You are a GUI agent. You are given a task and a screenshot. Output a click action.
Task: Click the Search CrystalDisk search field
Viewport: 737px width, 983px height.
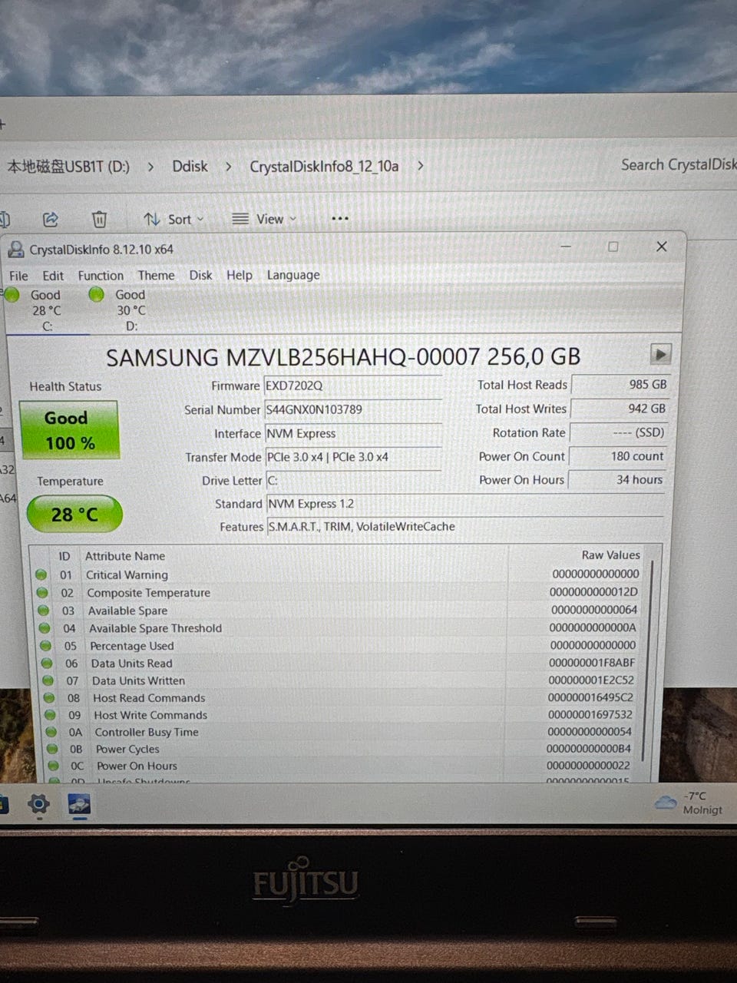point(677,165)
